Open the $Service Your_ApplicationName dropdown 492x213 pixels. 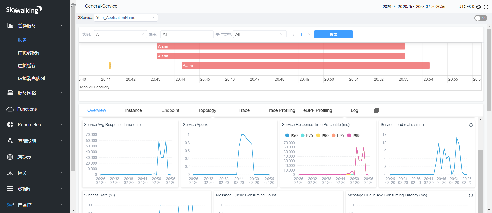click(x=126, y=18)
